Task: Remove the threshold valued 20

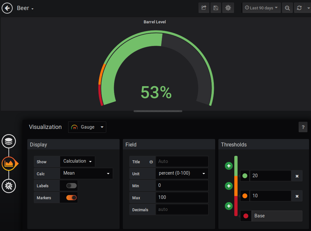Action: [297, 176]
